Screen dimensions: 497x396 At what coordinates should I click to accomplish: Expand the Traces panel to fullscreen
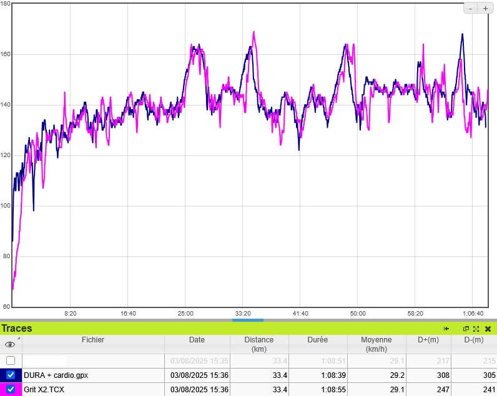coord(476,329)
